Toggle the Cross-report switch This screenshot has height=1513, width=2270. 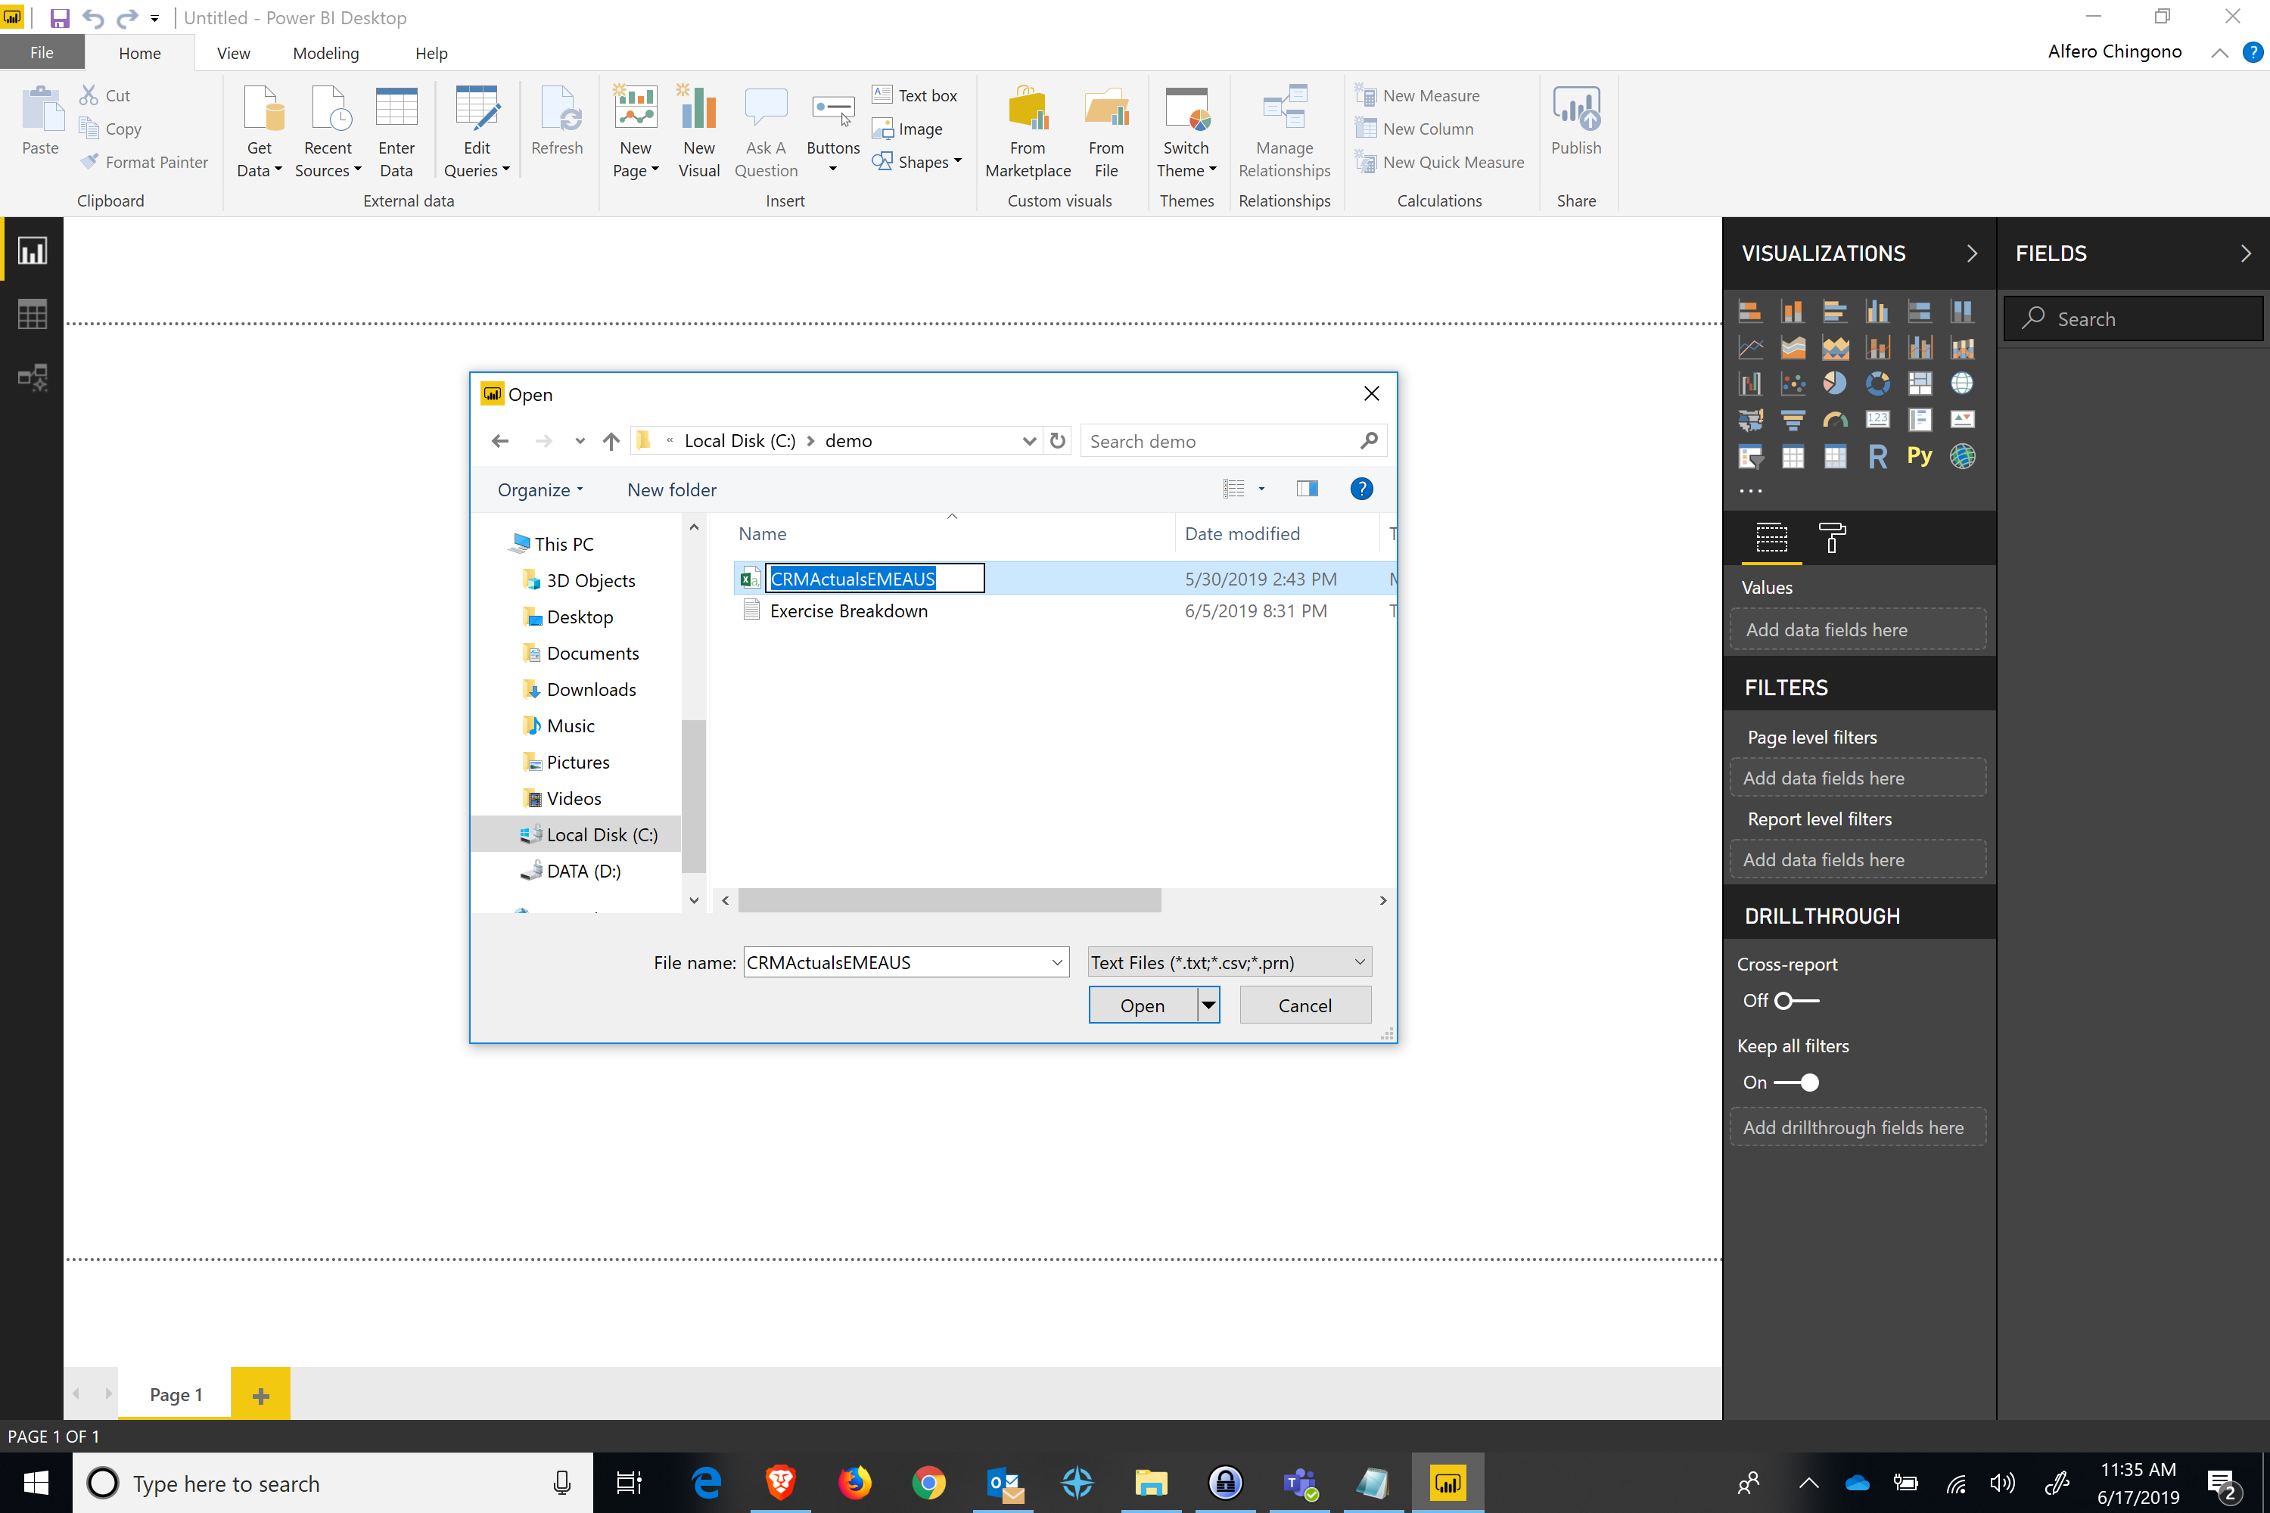[1796, 1001]
